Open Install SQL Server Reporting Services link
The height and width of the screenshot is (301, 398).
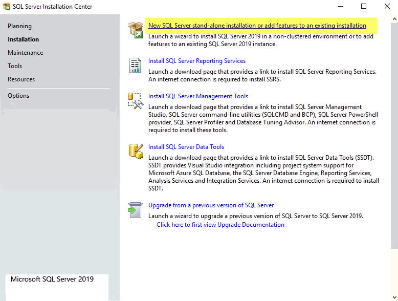(196, 61)
